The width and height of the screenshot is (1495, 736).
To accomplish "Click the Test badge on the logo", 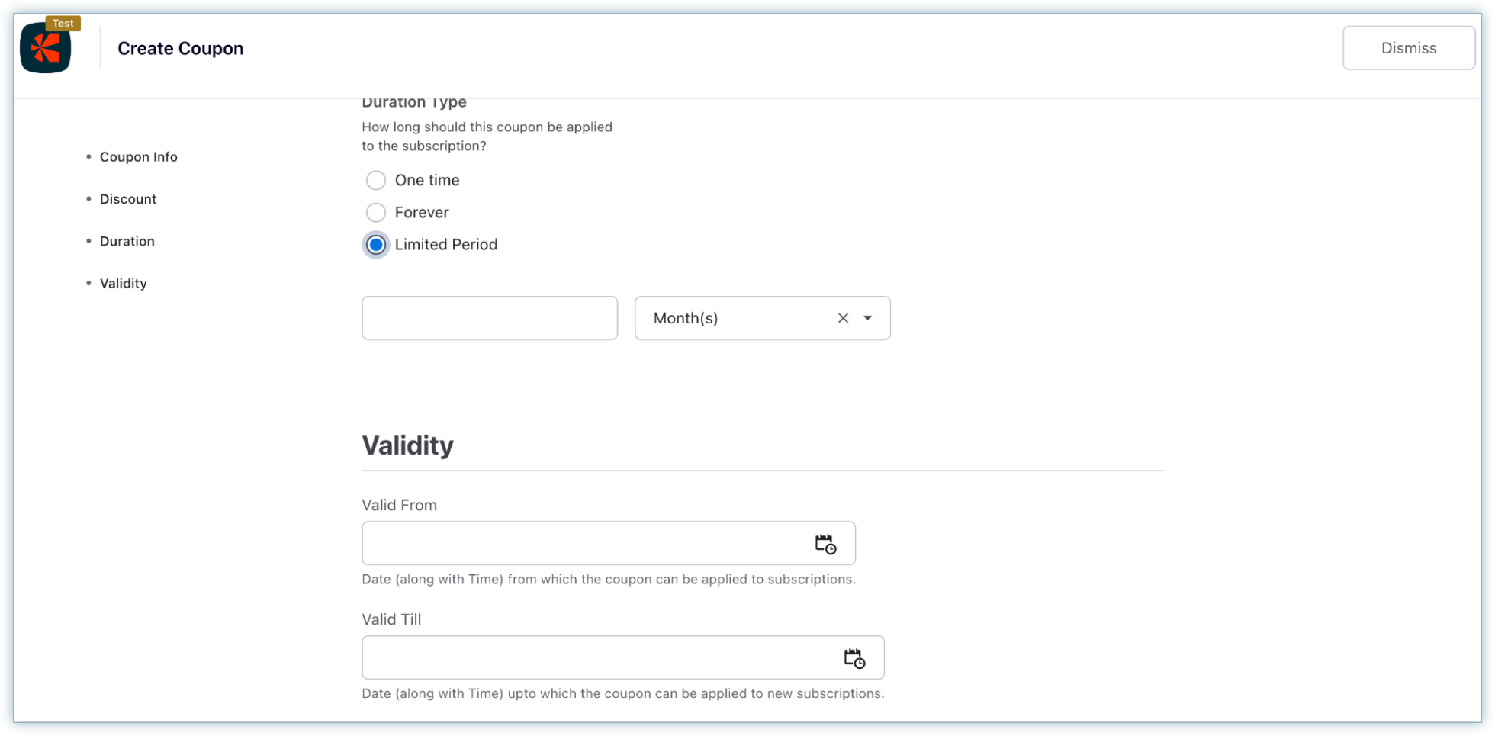I will click(x=63, y=23).
